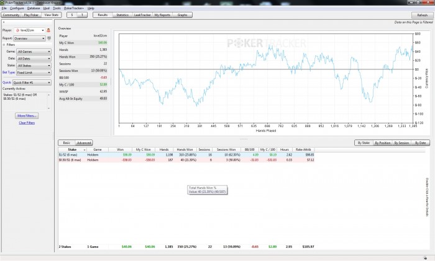Open the Help menu
Screen dimensions: 435x261
91,8
